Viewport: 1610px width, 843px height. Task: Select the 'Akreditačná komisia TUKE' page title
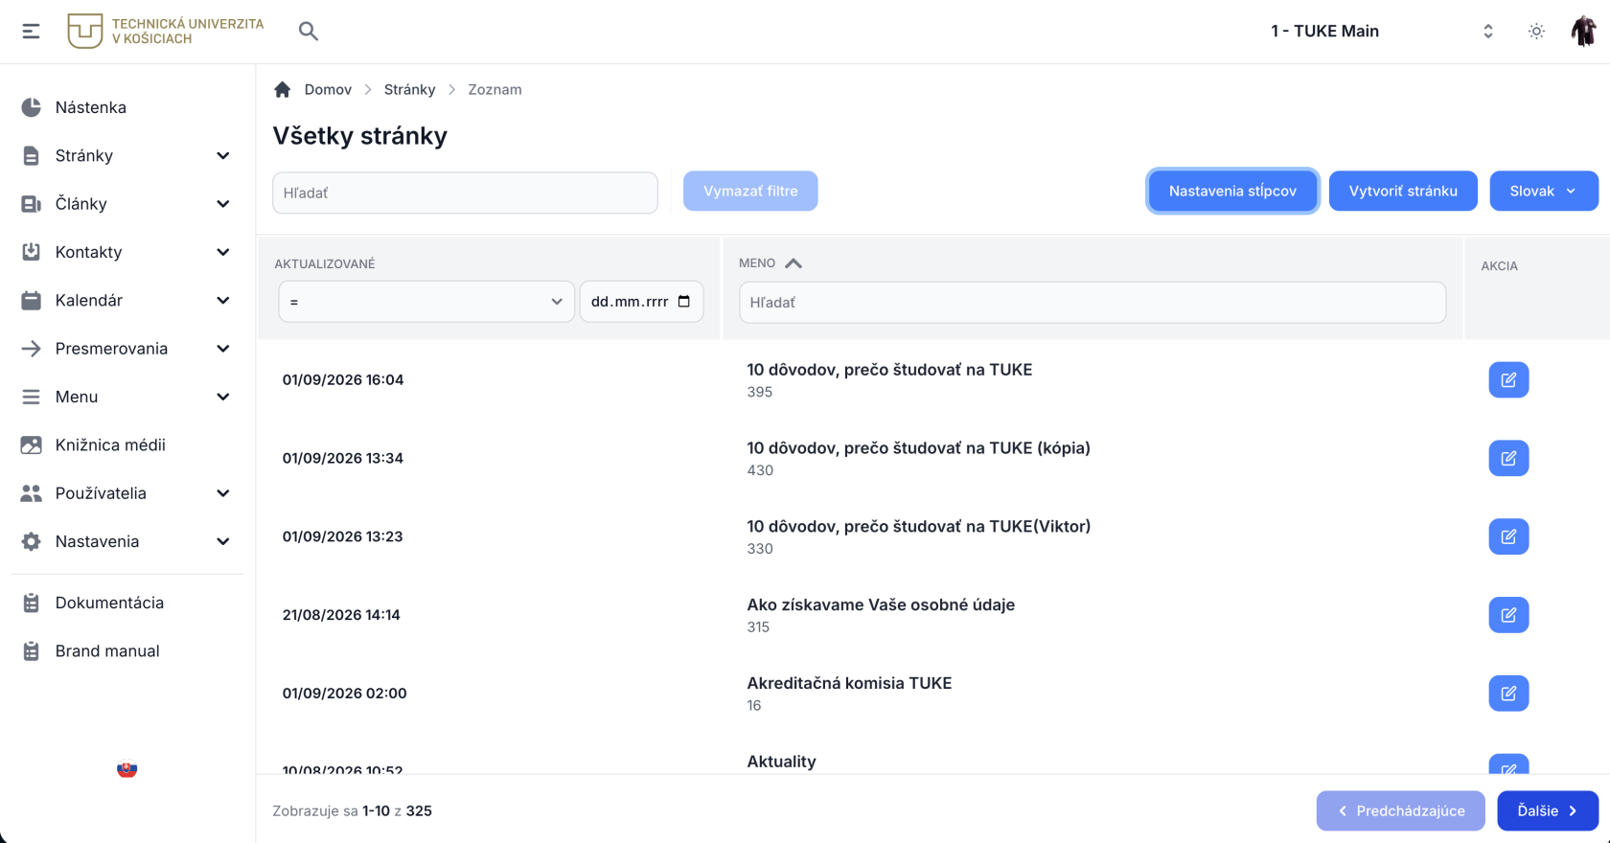click(849, 683)
